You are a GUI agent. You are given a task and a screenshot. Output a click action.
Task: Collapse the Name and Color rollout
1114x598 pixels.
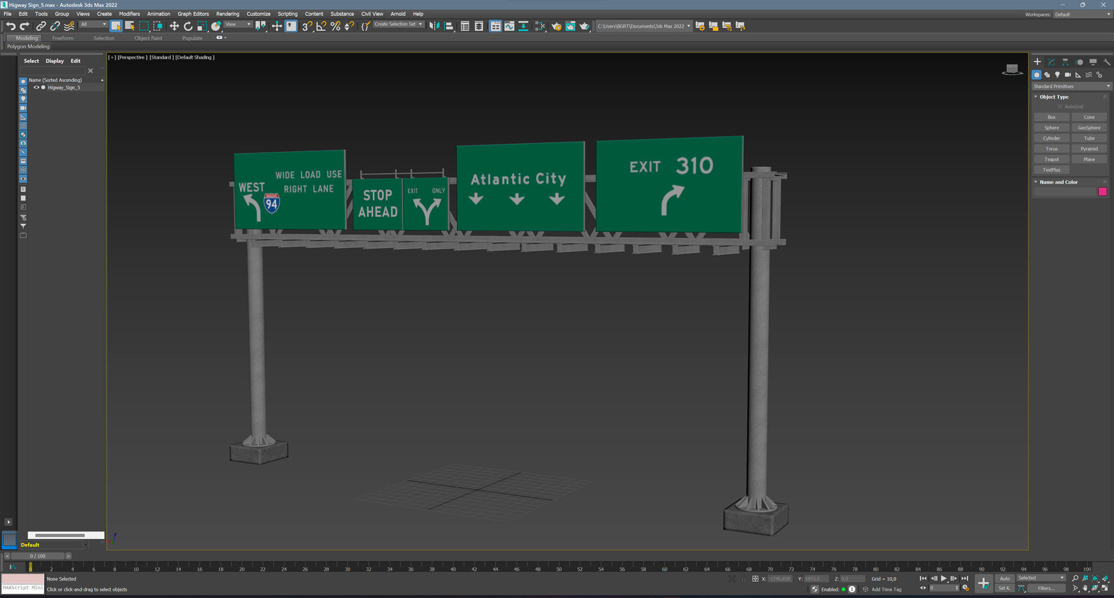click(1058, 182)
